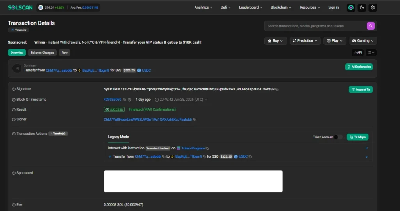
Task: Focus the search transactions input field
Action: 316,26
